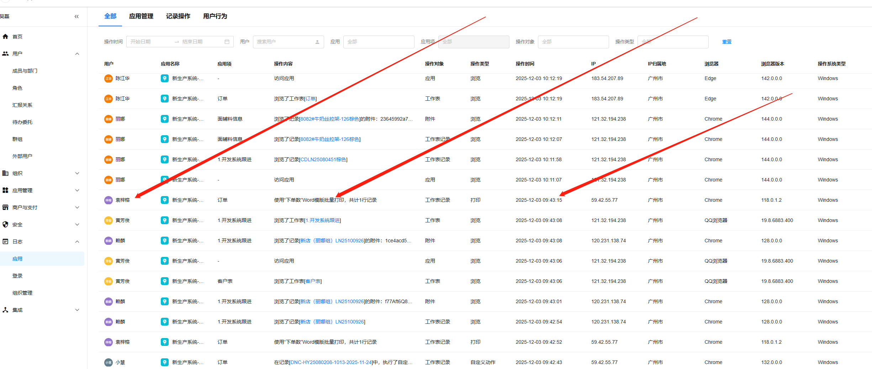872x369 pixels.
Task: Click 陈江华's avatar in the first row
Action: click(x=108, y=79)
